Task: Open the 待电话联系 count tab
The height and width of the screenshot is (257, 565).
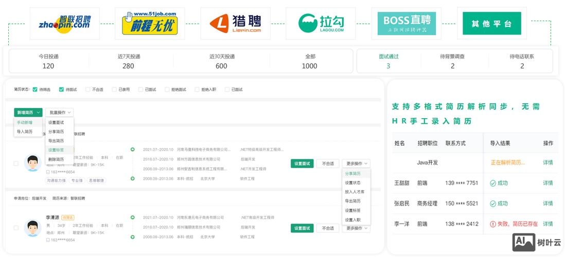Action: (522, 61)
